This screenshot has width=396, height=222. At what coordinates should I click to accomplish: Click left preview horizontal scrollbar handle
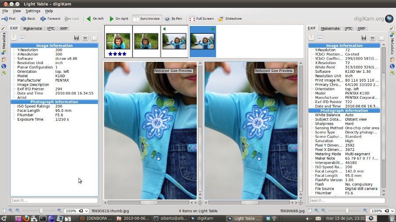coord(149,203)
